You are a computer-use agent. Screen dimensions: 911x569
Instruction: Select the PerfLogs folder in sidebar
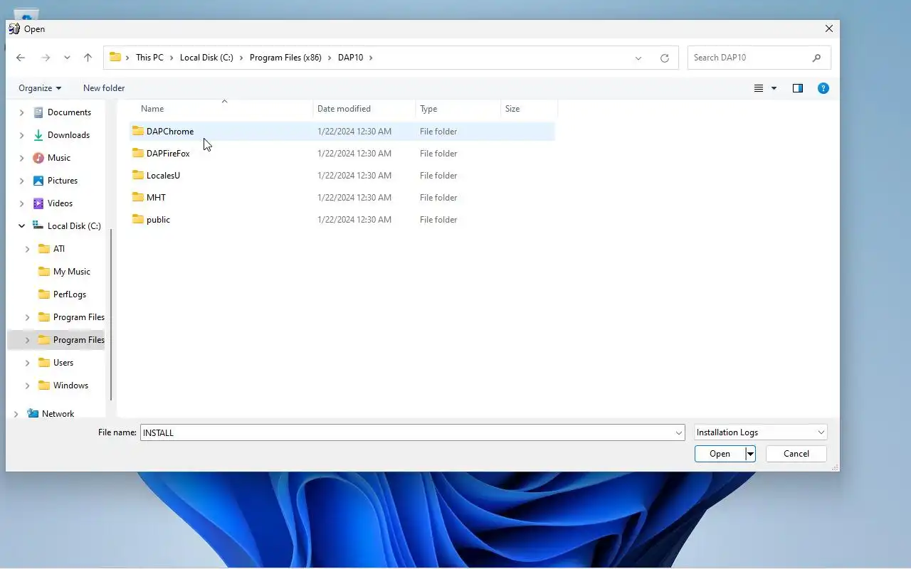coord(70,294)
